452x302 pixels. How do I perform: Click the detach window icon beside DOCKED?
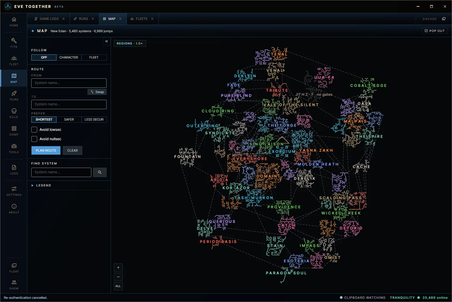(444, 19)
